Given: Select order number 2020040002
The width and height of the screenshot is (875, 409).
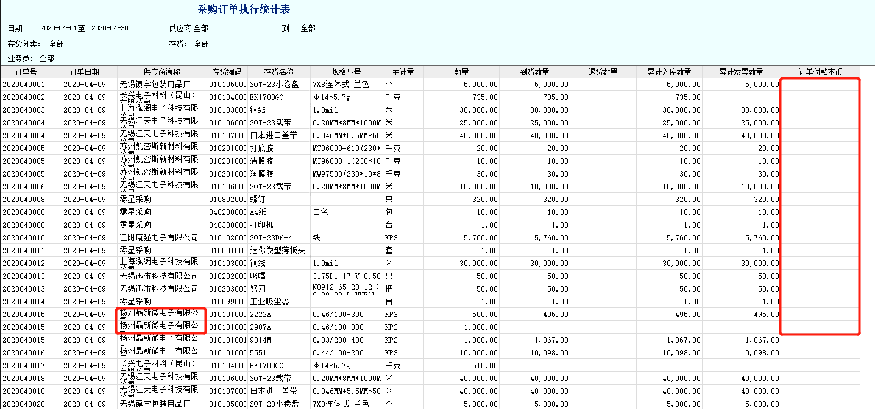Looking at the screenshot, I should tap(24, 97).
